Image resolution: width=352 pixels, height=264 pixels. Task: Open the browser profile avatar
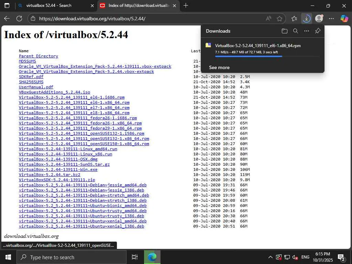[x=319, y=19]
